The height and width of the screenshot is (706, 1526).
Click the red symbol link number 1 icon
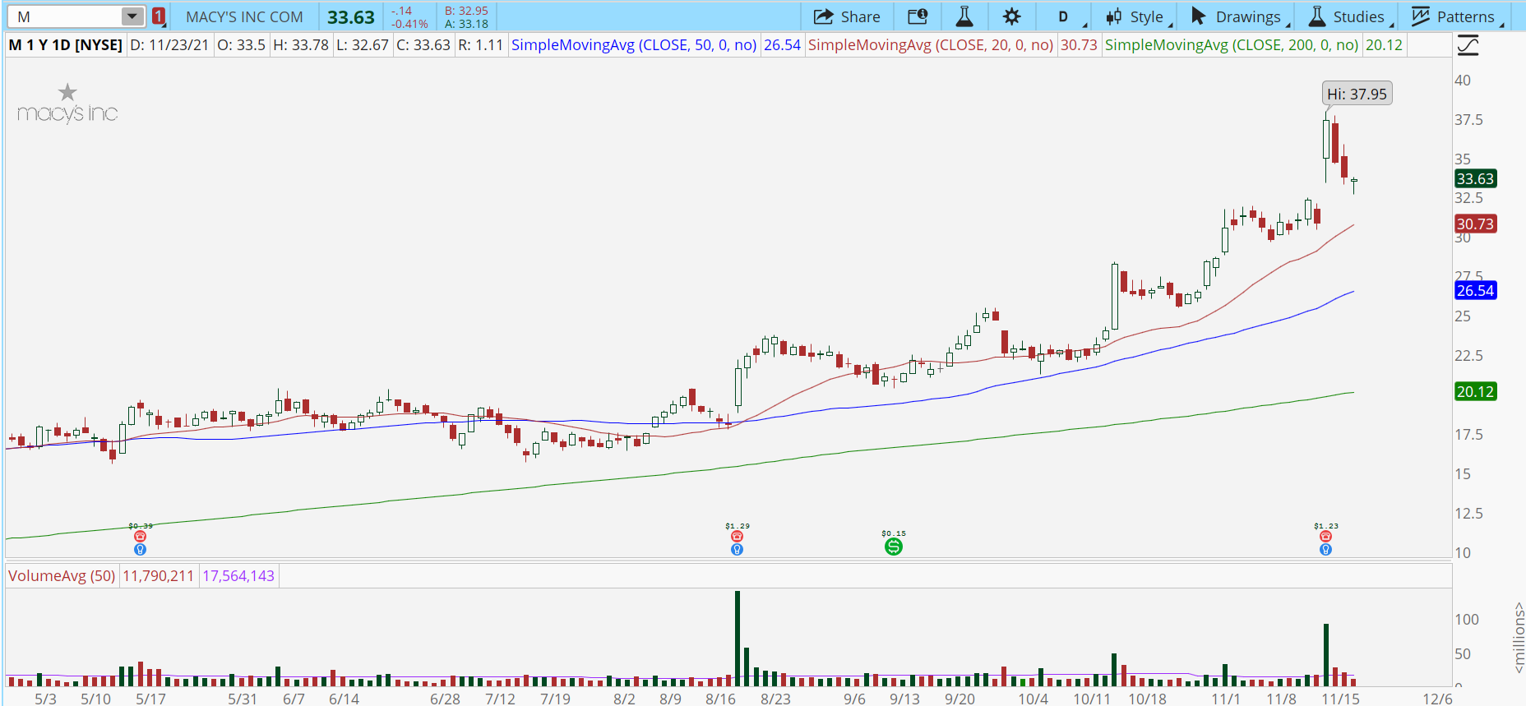tap(159, 16)
